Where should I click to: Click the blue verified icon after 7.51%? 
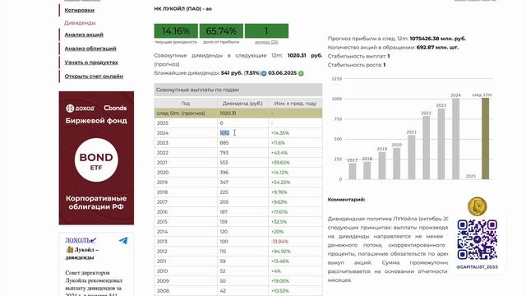[x=264, y=73]
